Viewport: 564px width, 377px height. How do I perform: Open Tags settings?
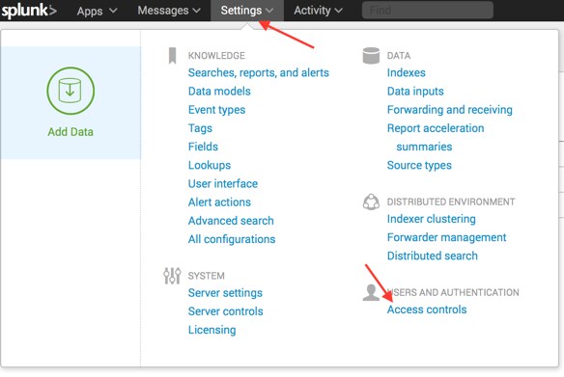pos(200,128)
